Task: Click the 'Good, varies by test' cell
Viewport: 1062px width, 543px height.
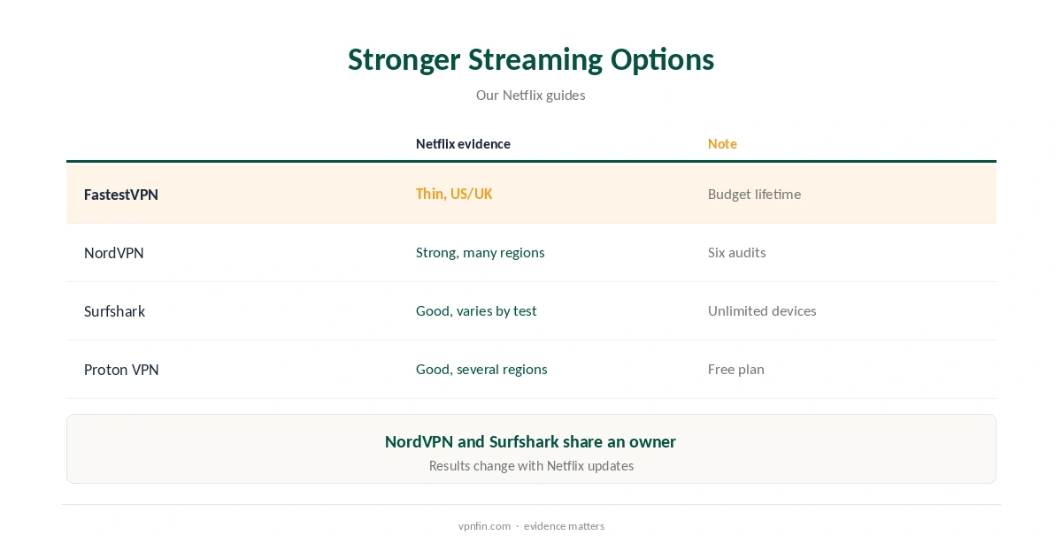Action: click(476, 311)
